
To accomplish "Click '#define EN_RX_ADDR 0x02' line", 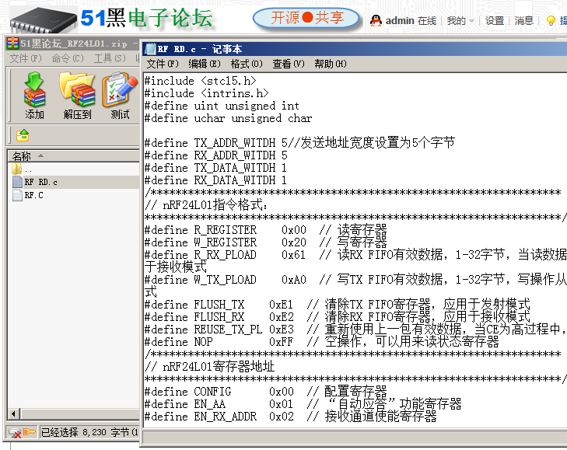I will [x=291, y=417].
